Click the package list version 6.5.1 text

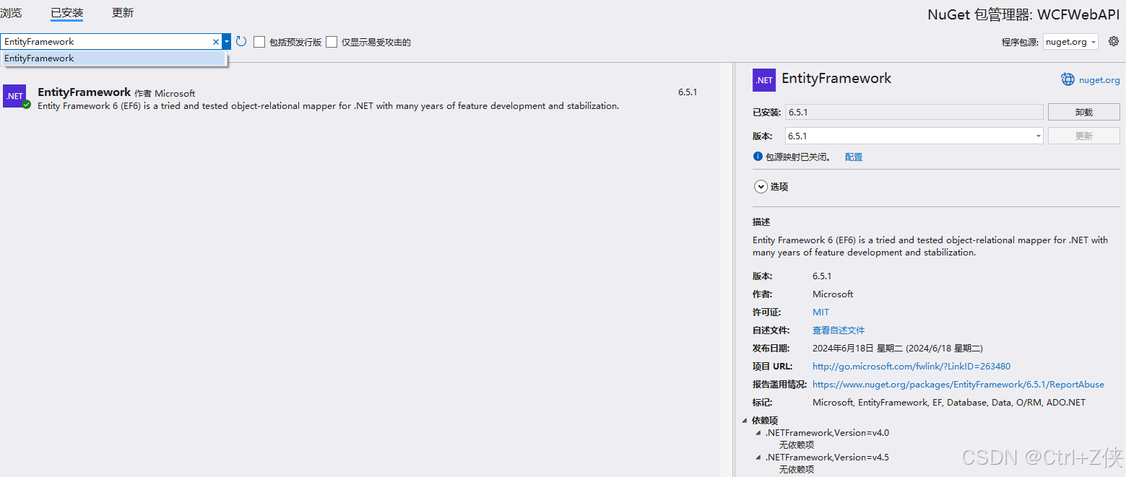tap(688, 92)
